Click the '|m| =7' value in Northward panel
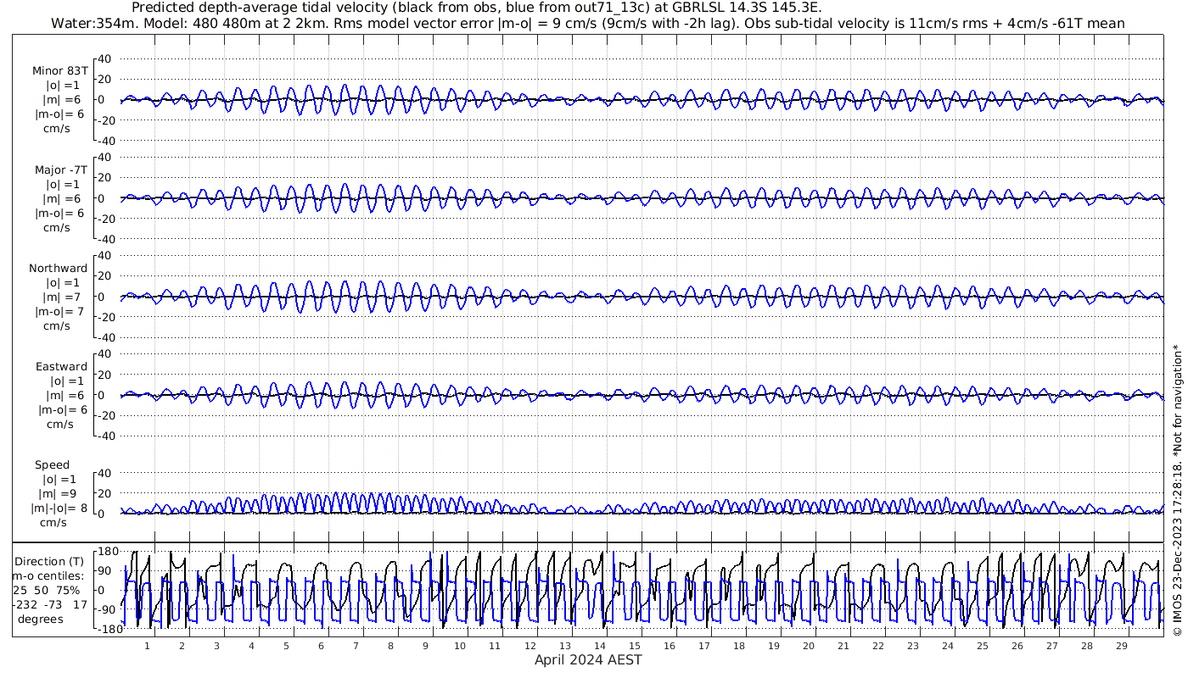 63,297
